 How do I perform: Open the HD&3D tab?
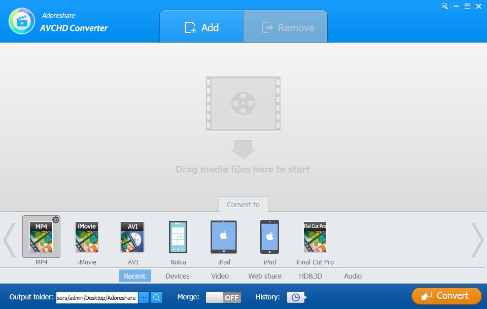pyautogui.click(x=310, y=276)
